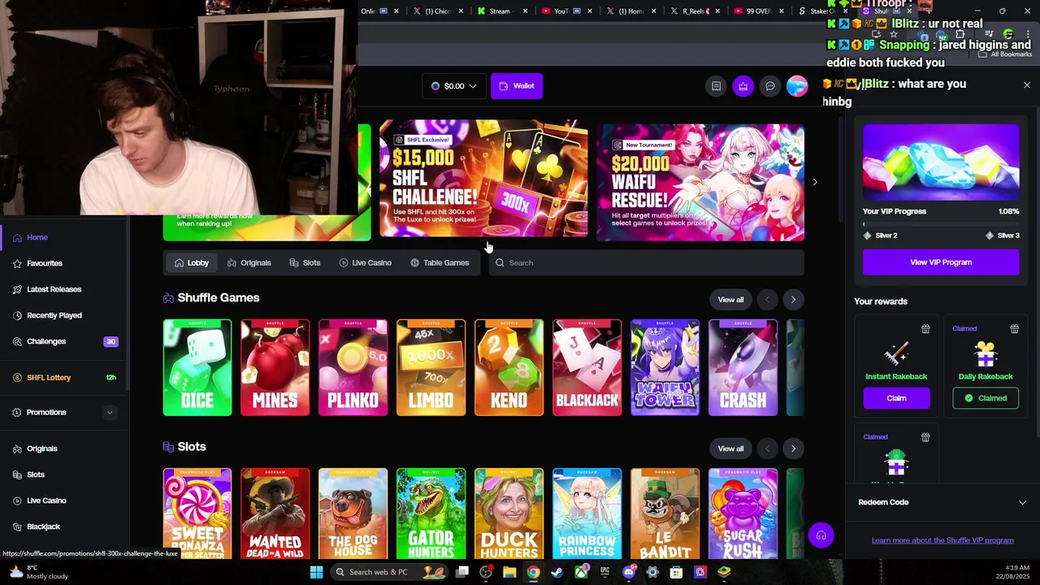1040x585 pixels.
Task: Open the live support headset button
Action: 821,535
